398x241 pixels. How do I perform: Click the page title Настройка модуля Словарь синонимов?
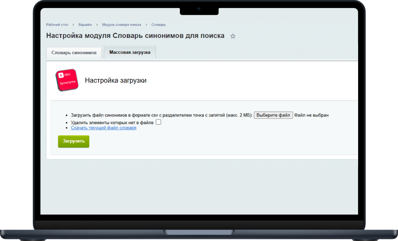coord(135,36)
